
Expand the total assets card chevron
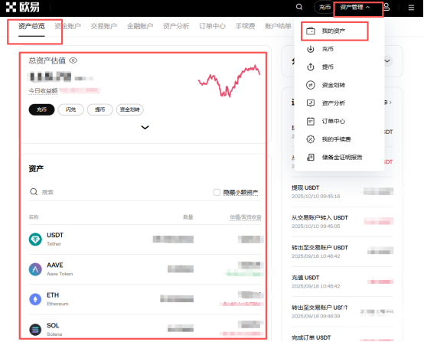coord(145,127)
